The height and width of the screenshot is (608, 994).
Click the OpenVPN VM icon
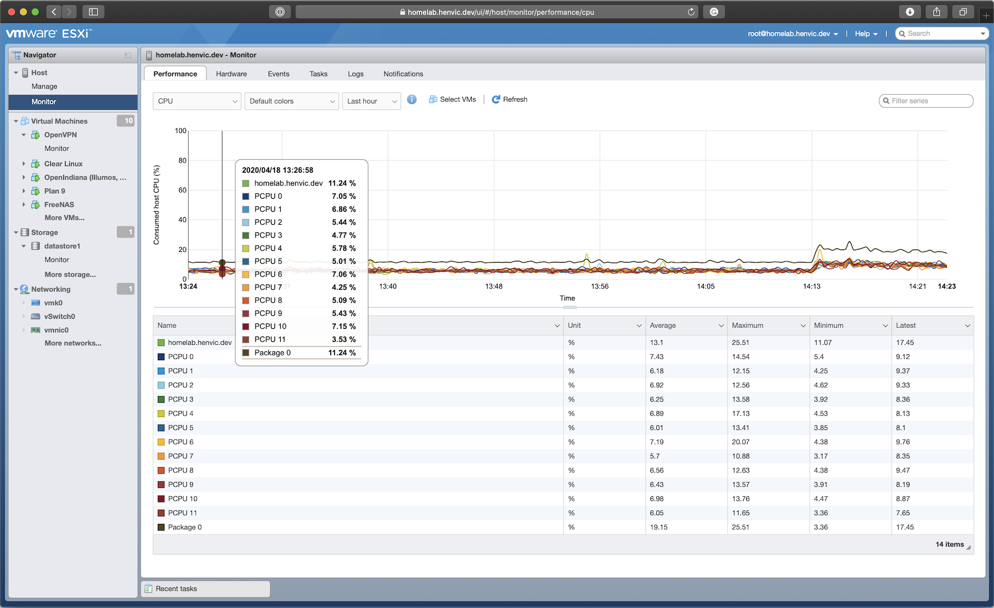tap(35, 135)
